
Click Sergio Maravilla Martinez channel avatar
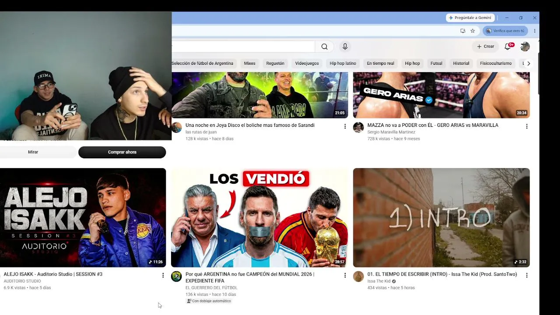(x=358, y=127)
